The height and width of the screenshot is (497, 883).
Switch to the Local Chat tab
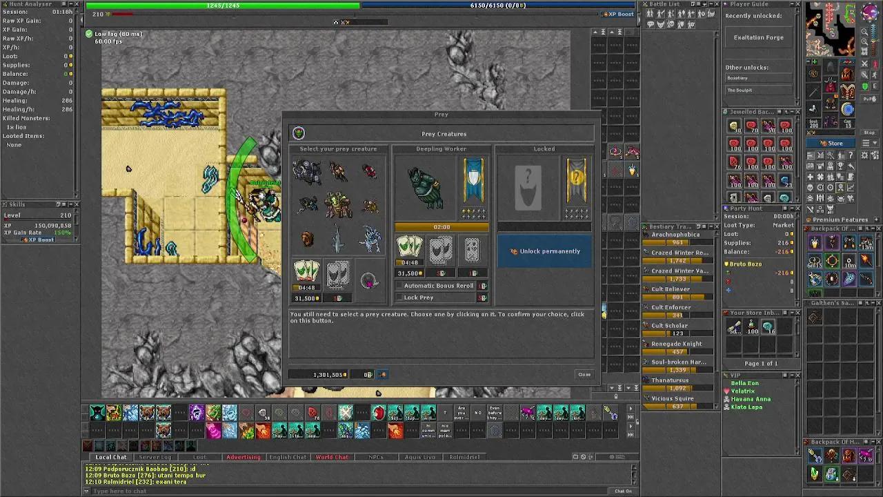point(111,457)
